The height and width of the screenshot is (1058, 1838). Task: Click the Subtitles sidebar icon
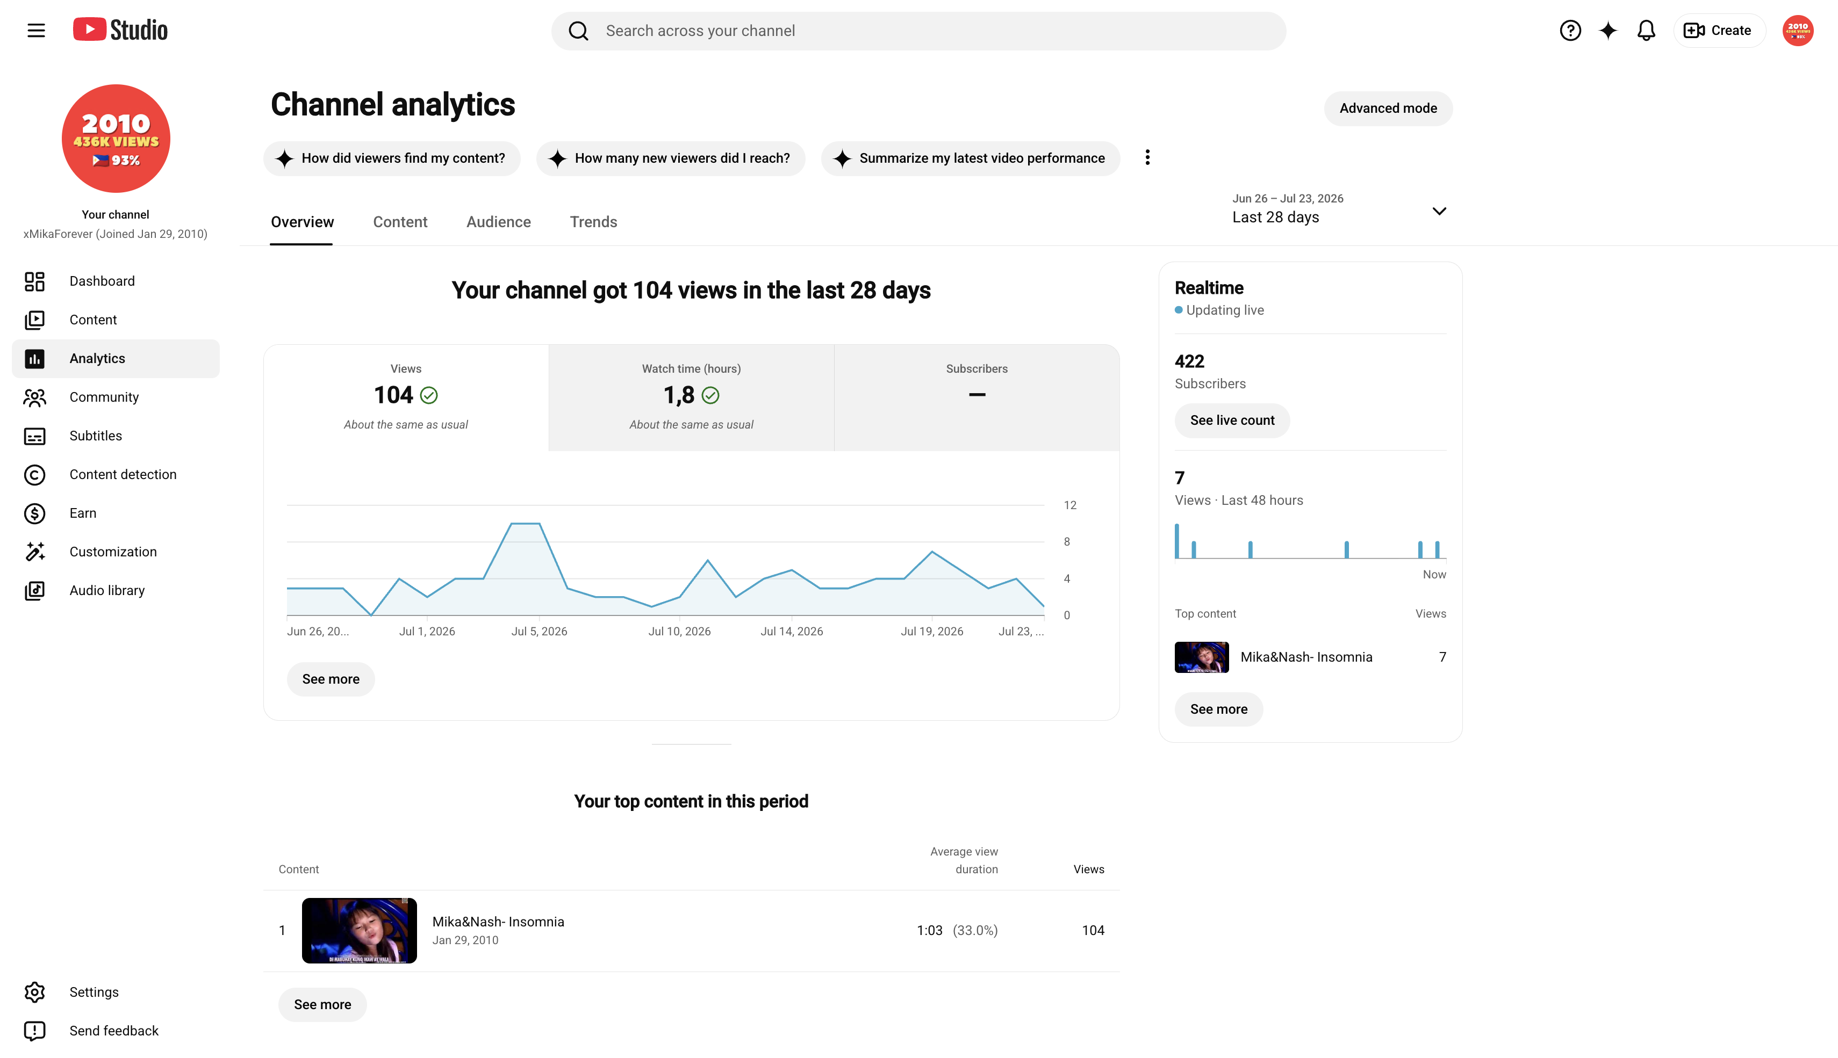point(34,436)
